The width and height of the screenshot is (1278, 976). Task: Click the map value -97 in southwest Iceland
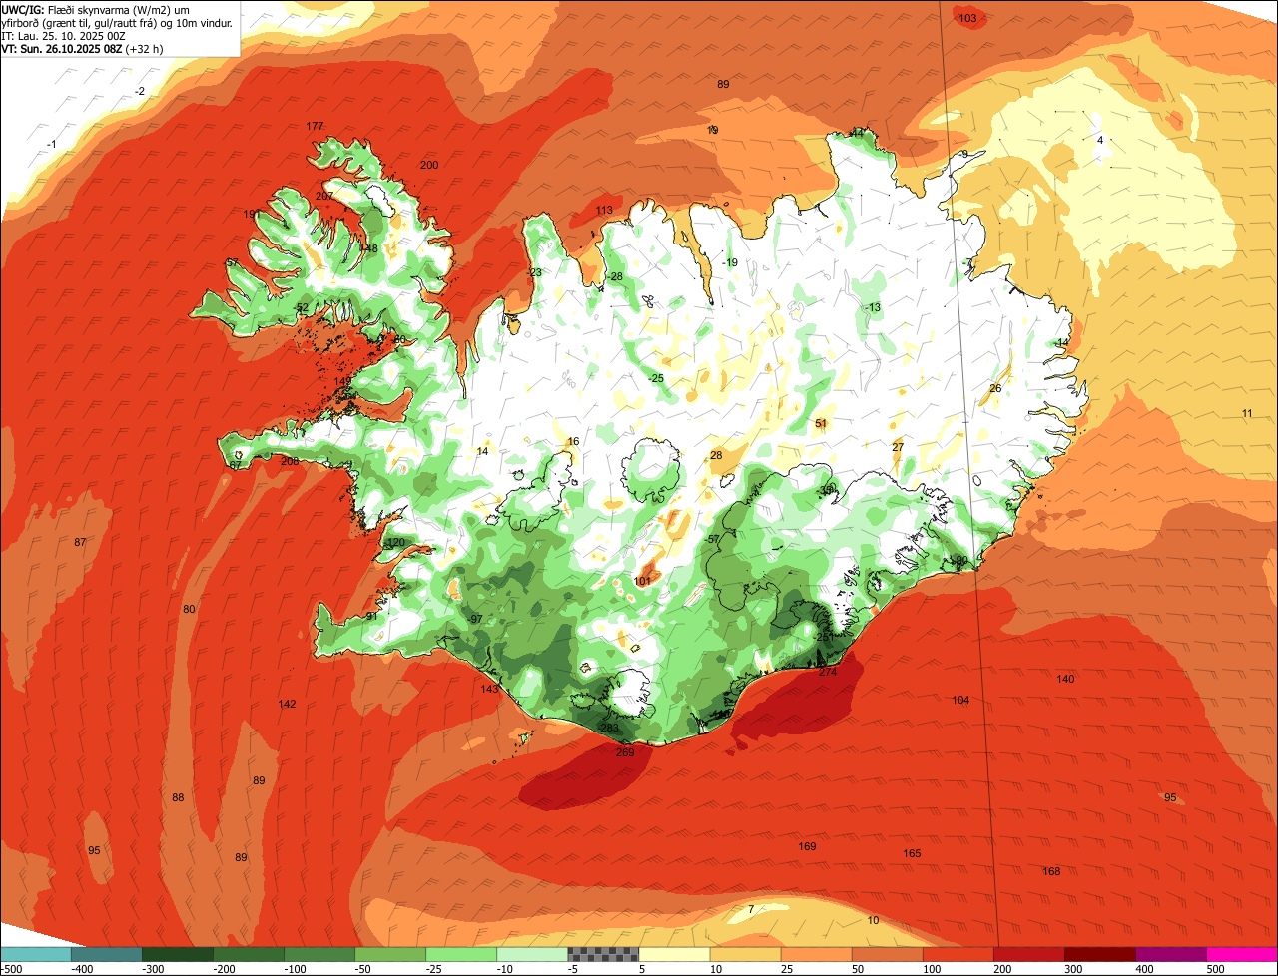pyautogui.click(x=475, y=619)
